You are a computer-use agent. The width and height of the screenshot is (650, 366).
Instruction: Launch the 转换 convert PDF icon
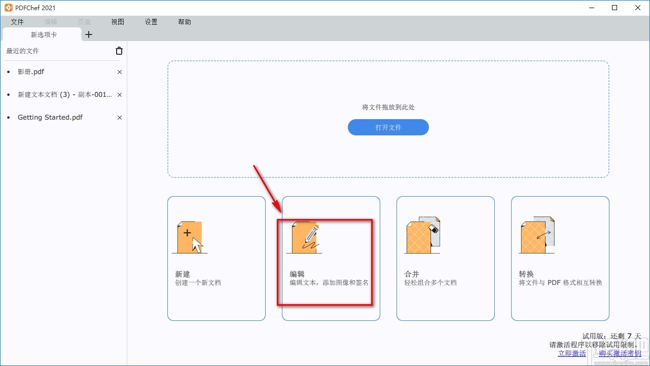(537, 234)
